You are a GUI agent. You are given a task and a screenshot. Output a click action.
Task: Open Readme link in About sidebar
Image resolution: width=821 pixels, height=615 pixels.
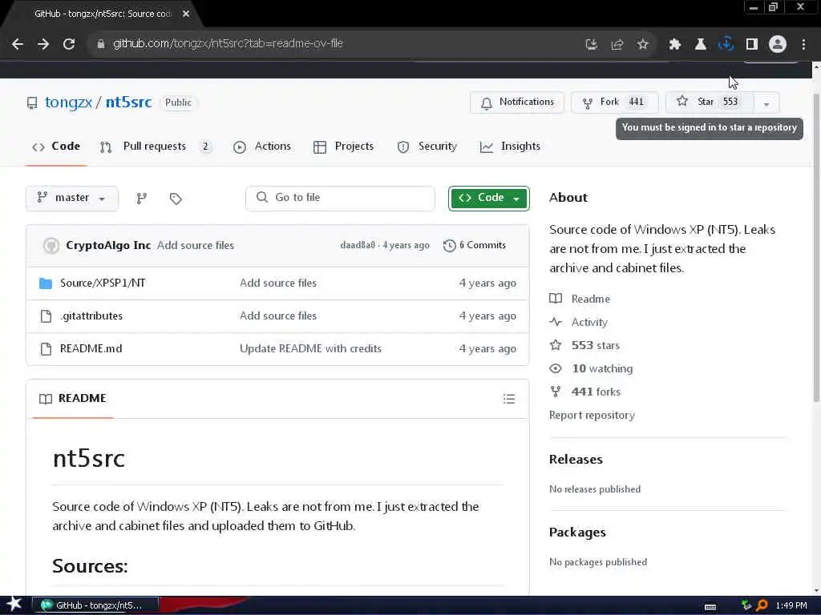pos(580,299)
